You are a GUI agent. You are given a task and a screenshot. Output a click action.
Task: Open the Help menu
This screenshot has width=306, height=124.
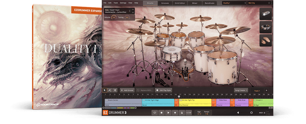pos(136,3)
